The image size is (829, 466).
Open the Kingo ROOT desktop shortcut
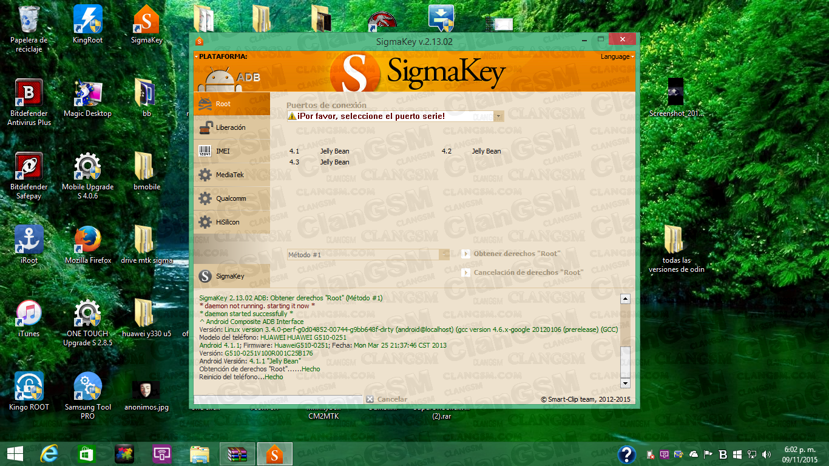coord(29,392)
